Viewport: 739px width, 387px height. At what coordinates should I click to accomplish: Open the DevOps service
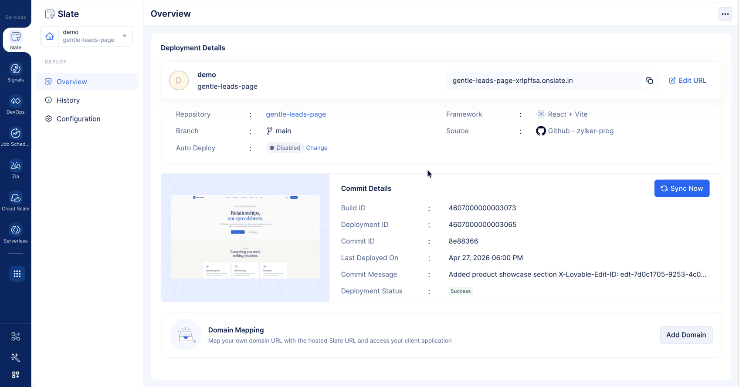point(16,105)
